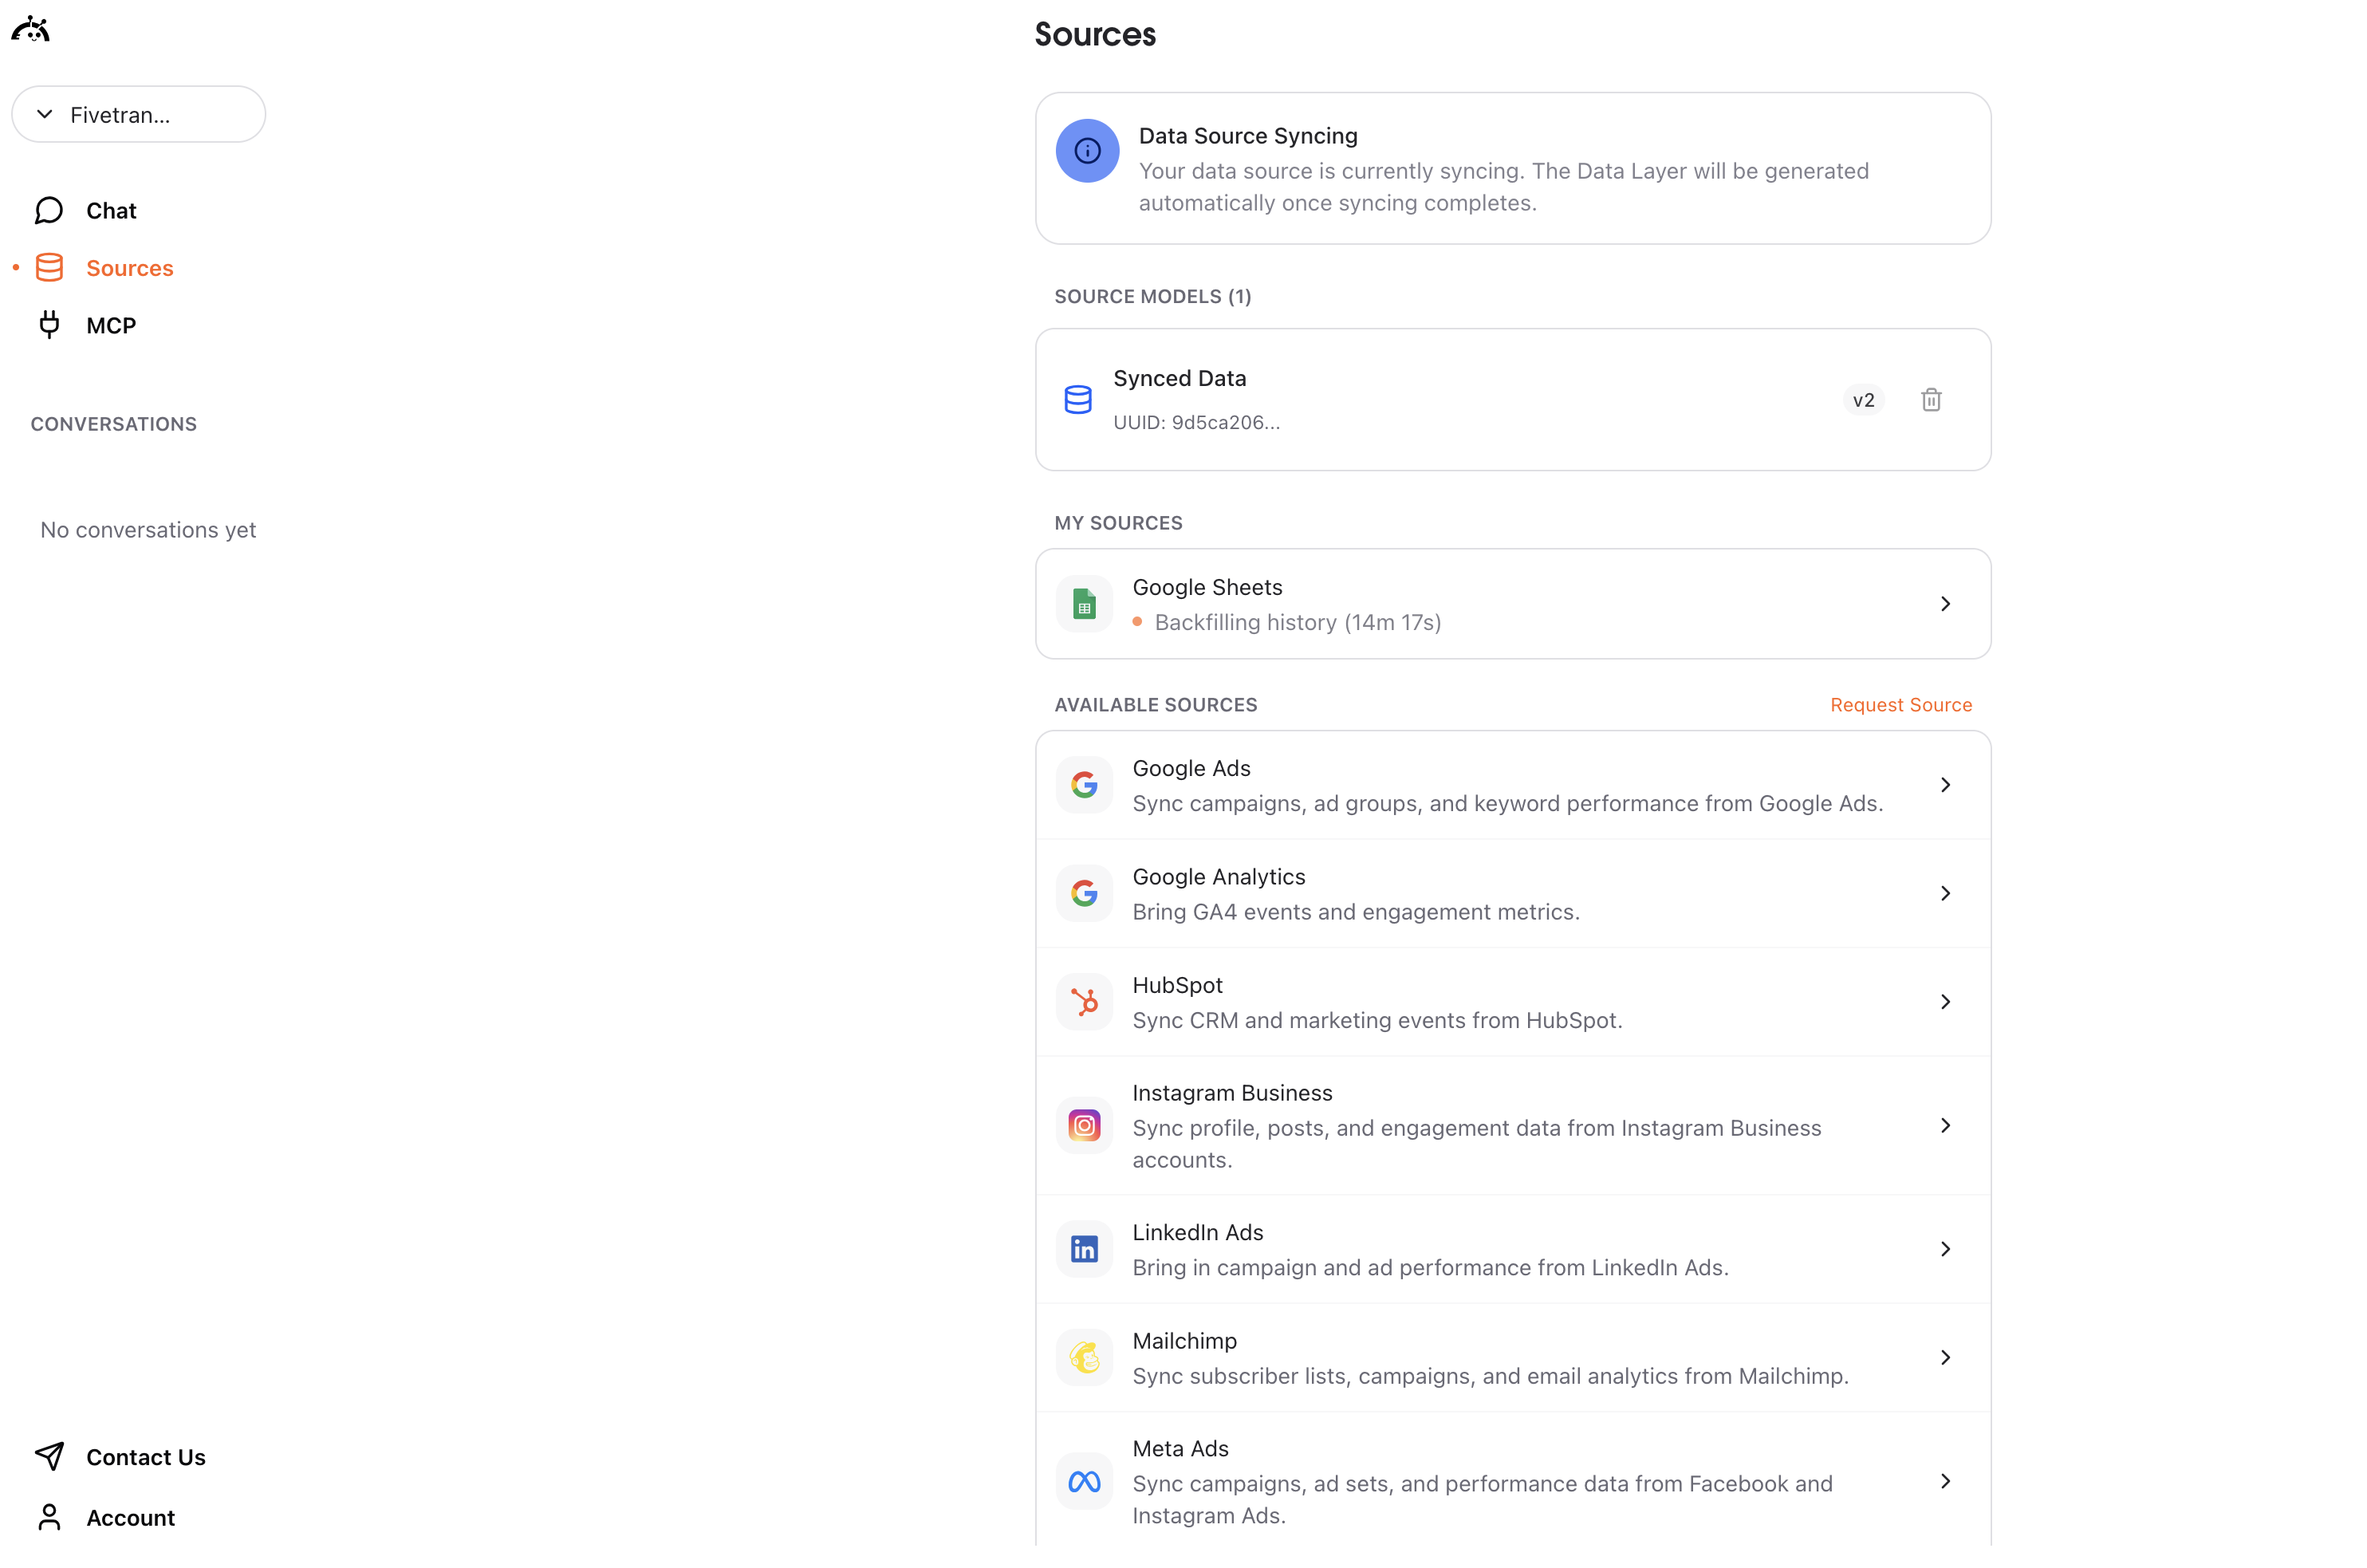Viewport: 2367px width, 1568px height.
Task: Delete the Synced Data model
Action: click(1931, 399)
